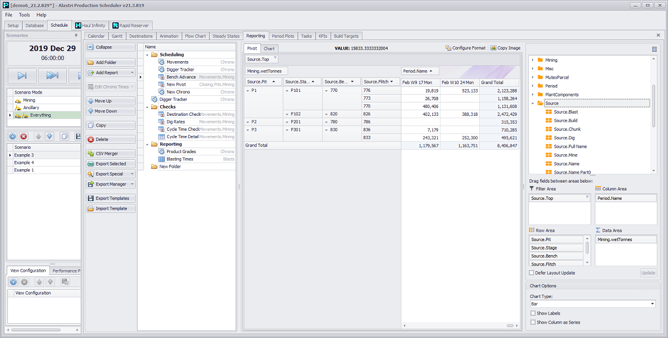This screenshot has height=338, width=668.
Task: Open the Tools menu
Action: pyautogui.click(x=24, y=15)
